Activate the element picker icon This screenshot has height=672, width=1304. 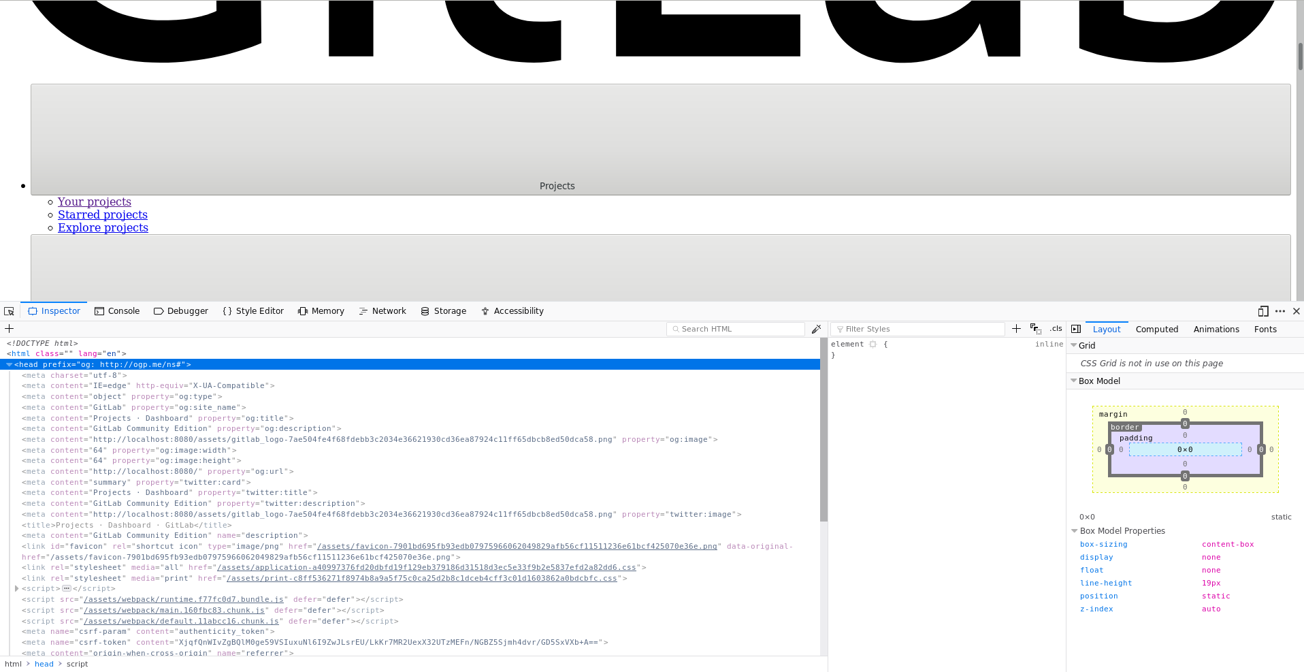pyautogui.click(x=9, y=311)
